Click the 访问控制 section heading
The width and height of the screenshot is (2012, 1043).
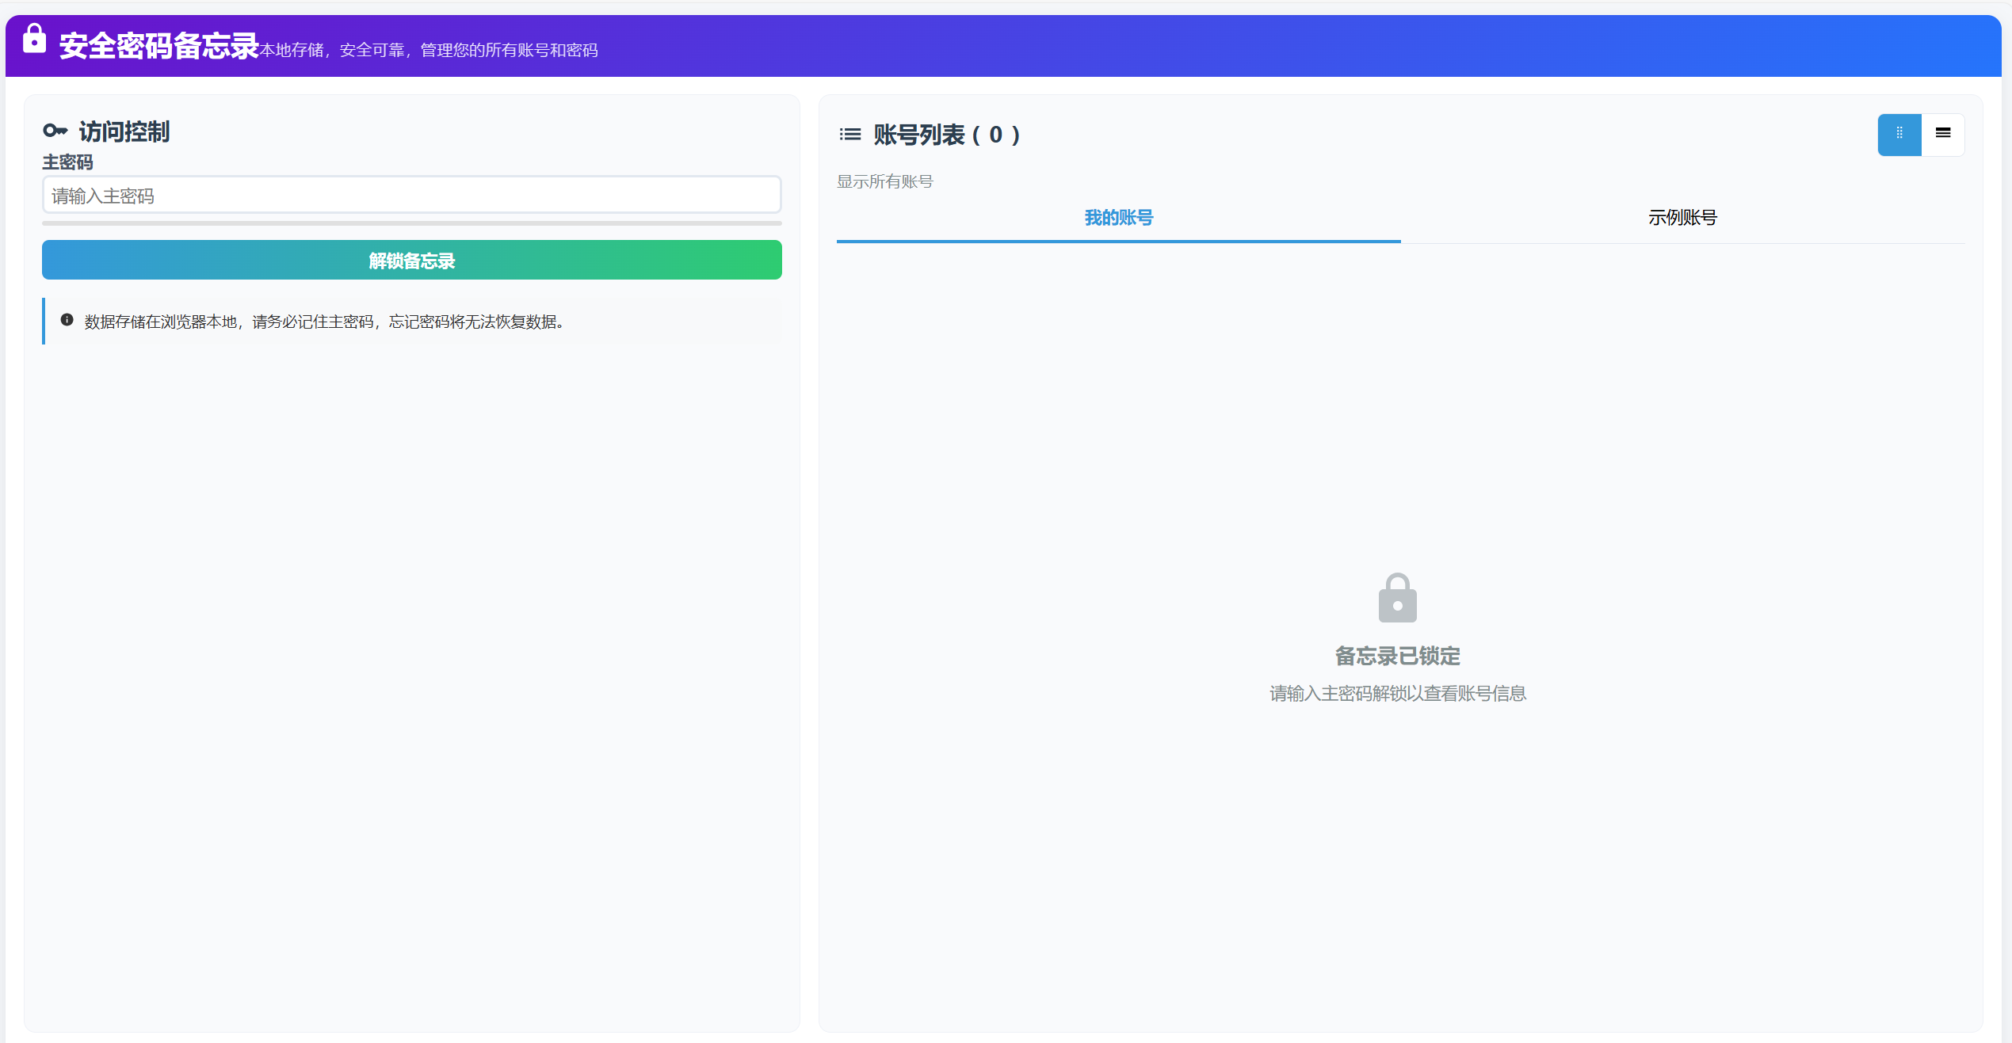click(x=124, y=131)
